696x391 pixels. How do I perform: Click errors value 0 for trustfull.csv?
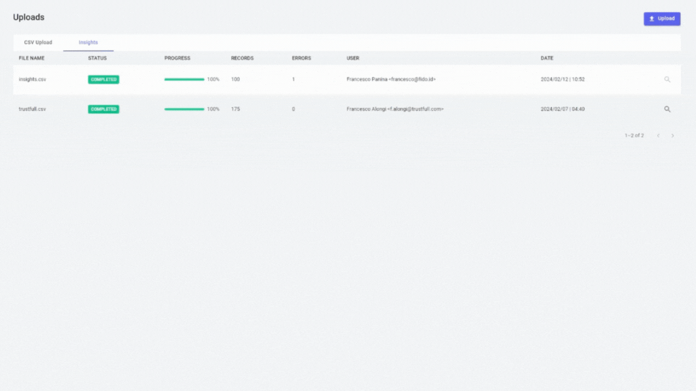click(294, 109)
